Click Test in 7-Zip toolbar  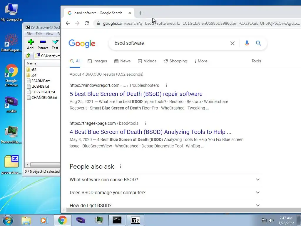[55, 44]
